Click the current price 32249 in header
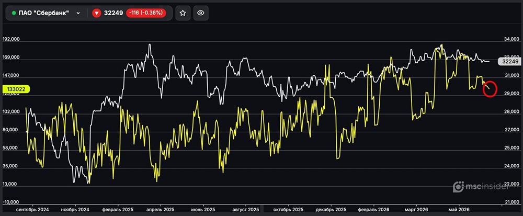 (113, 13)
